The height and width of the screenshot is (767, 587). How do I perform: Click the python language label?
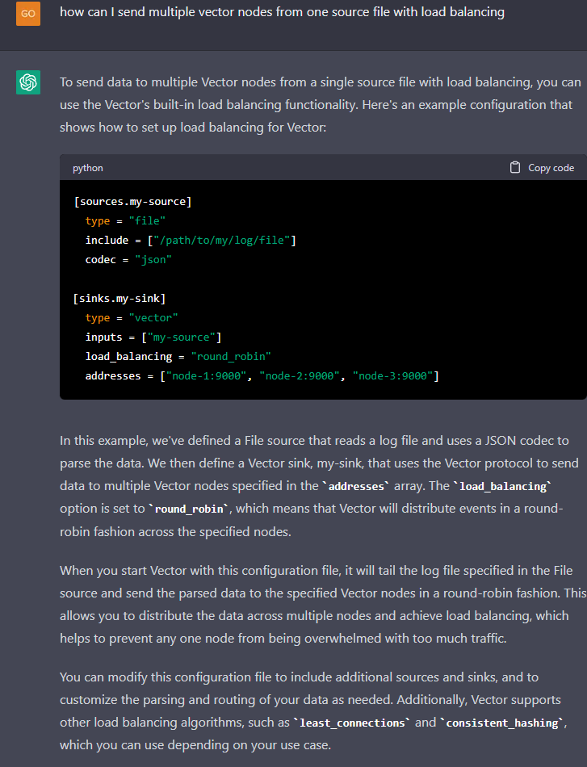pos(88,168)
